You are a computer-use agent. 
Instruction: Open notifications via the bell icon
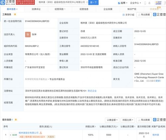(x=149, y=3)
